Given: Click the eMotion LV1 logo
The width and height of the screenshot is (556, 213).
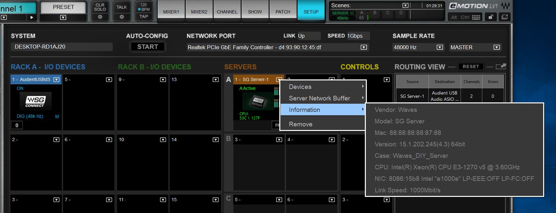Looking at the screenshot, I should 473,6.
